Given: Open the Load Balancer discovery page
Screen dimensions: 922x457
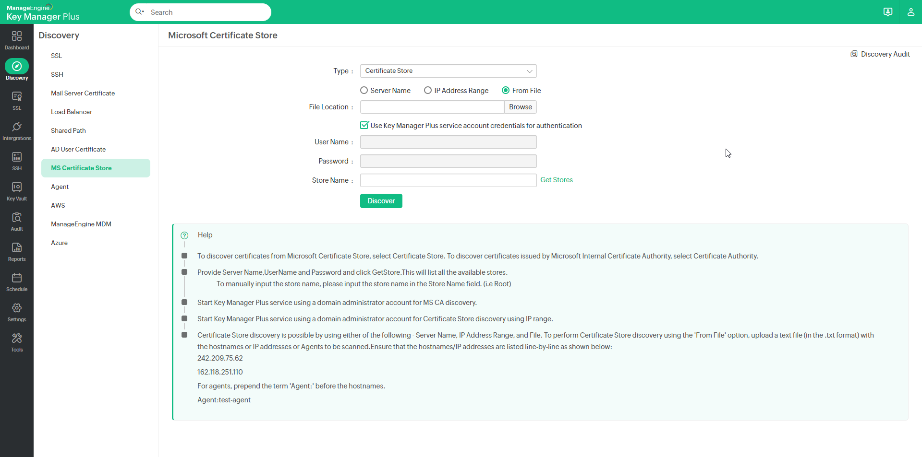Looking at the screenshot, I should [x=71, y=112].
